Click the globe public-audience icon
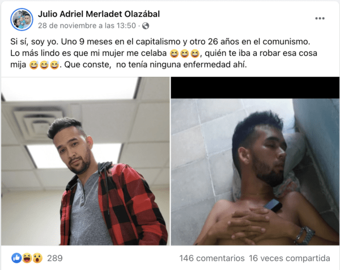This screenshot has height=270, width=340. pos(146,26)
